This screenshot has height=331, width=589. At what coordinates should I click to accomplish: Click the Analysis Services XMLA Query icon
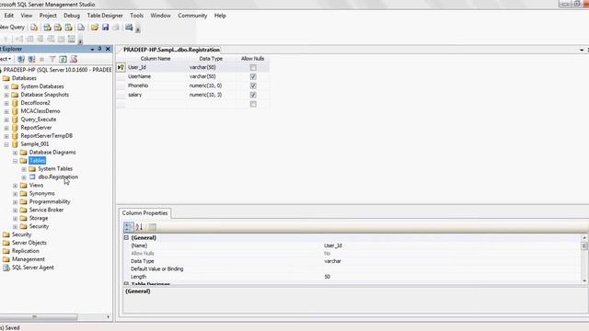pos(68,27)
